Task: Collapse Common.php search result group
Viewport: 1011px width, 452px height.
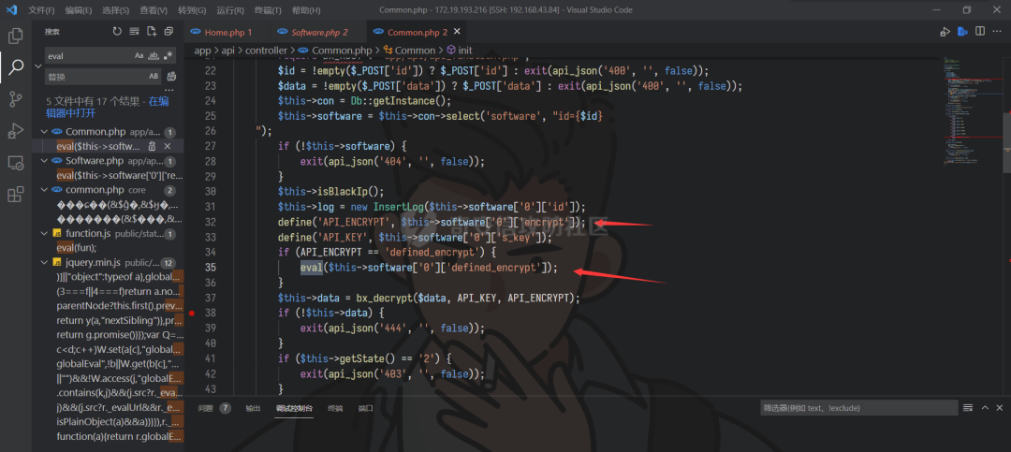Action: pos(44,132)
